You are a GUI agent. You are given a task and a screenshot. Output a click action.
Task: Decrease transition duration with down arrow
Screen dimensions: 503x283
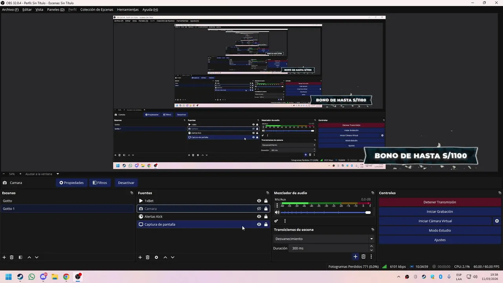click(371, 250)
